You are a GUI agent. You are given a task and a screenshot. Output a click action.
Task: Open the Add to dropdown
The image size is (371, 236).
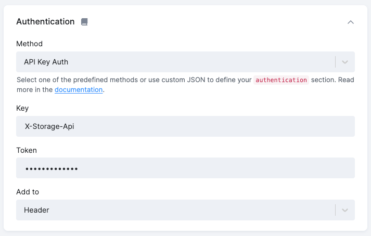(177, 210)
